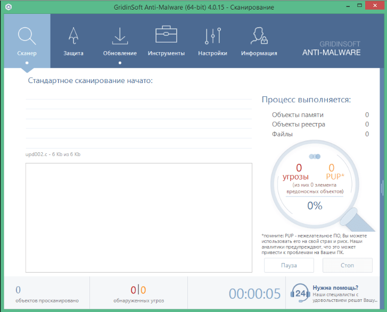The width and height of the screenshot is (387, 312).
Task: Open the Инструменты briefcase icon
Action: (x=166, y=35)
